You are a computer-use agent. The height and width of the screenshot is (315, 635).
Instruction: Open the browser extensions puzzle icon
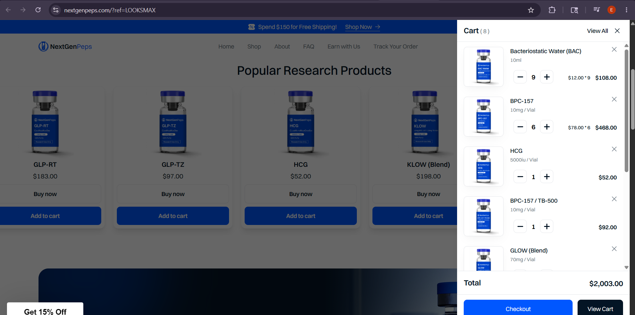(552, 10)
